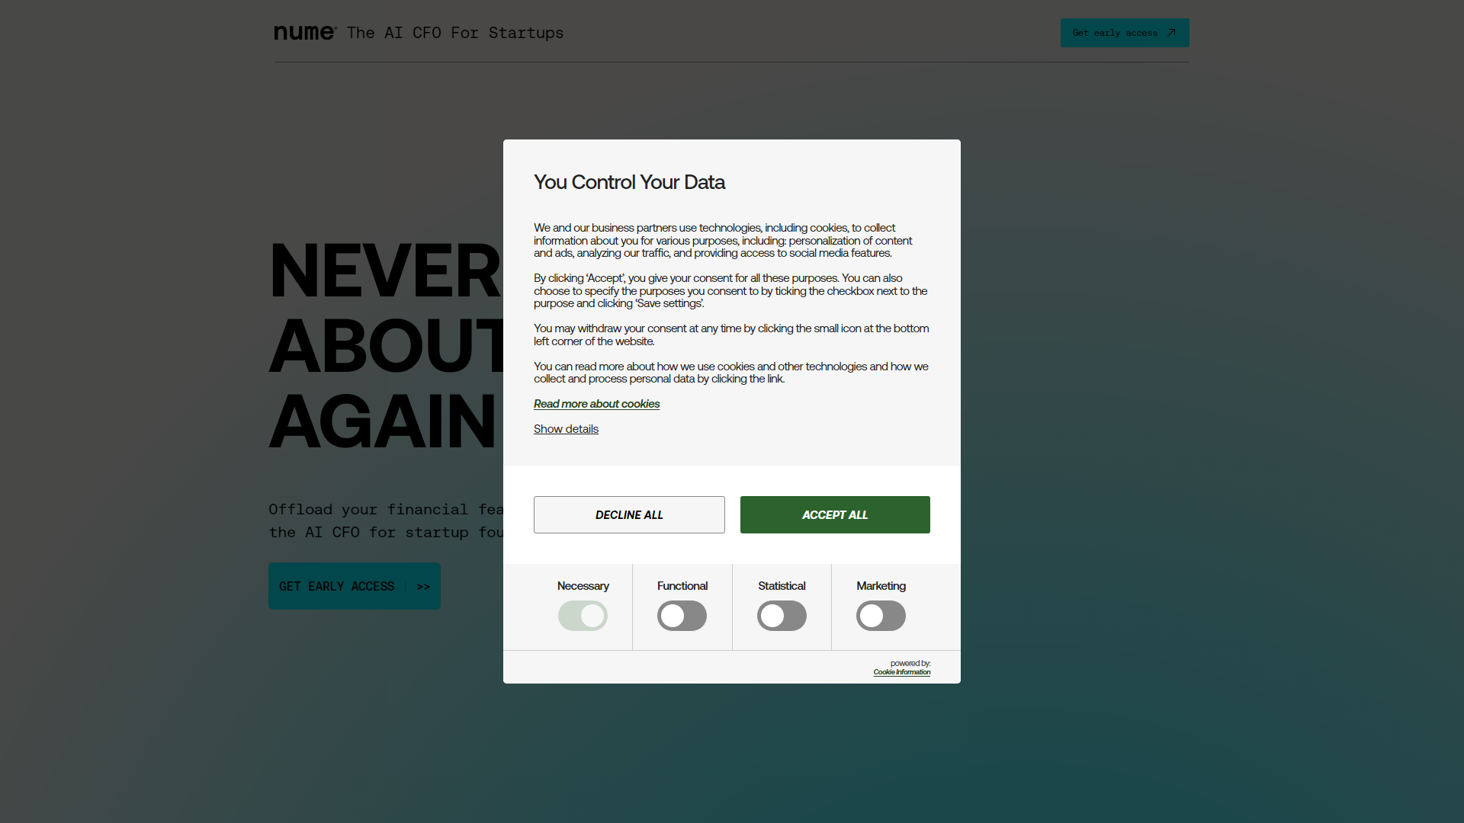Click the external link arrow icon next to Get Early Access
Image resolution: width=1464 pixels, height=823 pixels.
click(1171, 32)
